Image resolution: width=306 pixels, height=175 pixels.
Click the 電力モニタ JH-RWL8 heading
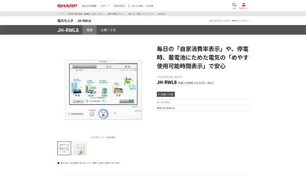coord(74,21)
